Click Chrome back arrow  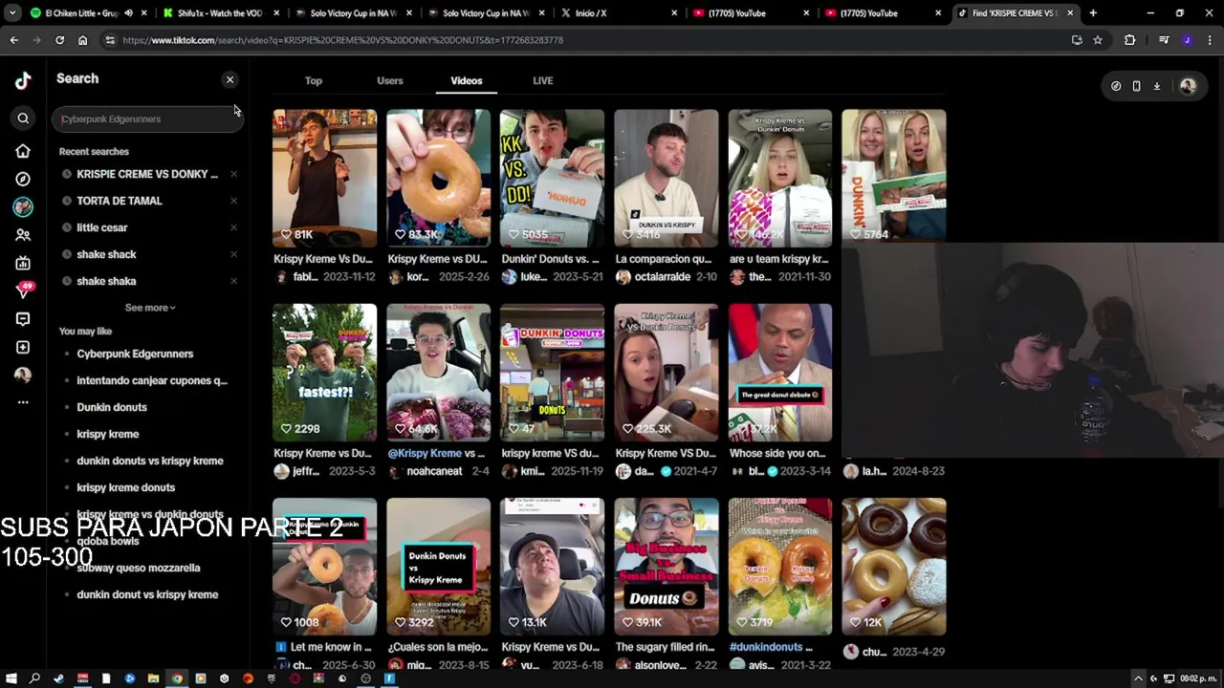[13, 40]
